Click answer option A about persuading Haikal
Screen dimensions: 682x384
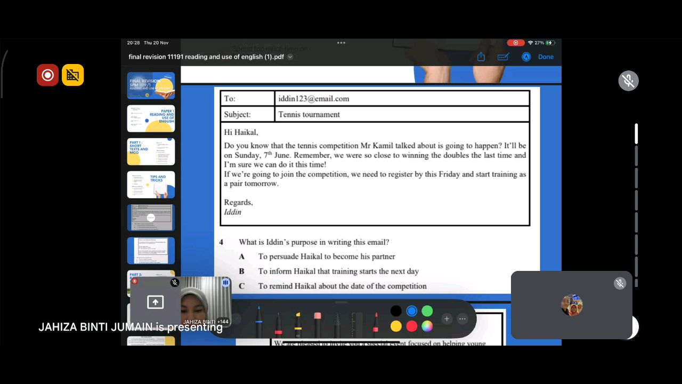point(326,257)
